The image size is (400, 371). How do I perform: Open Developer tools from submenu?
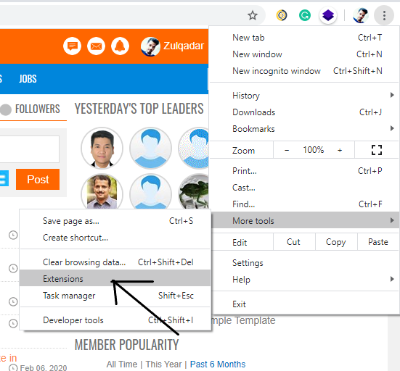coord(115,320)
